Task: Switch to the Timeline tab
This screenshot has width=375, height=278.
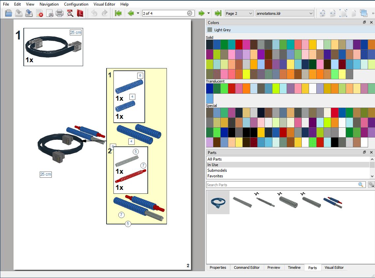Action: (294, 267)
